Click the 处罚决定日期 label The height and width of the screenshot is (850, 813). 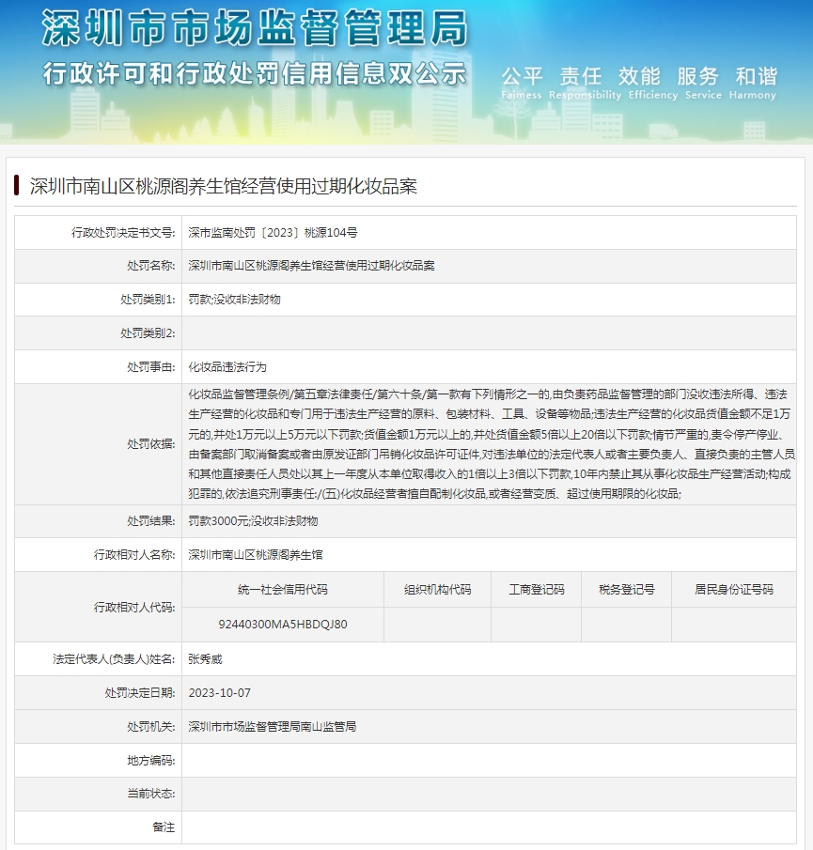coord(140,693)
